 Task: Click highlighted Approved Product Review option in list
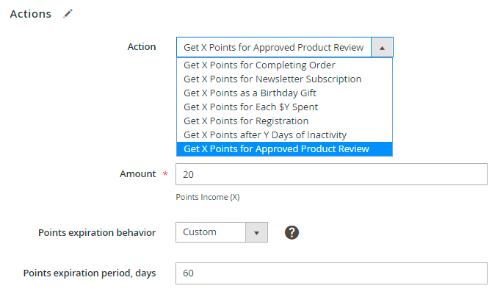[x=276, y=149]
